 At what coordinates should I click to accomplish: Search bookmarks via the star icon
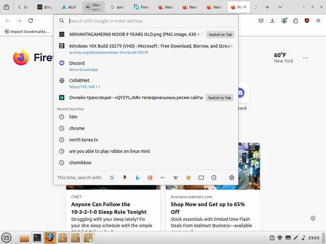point(188,178)
